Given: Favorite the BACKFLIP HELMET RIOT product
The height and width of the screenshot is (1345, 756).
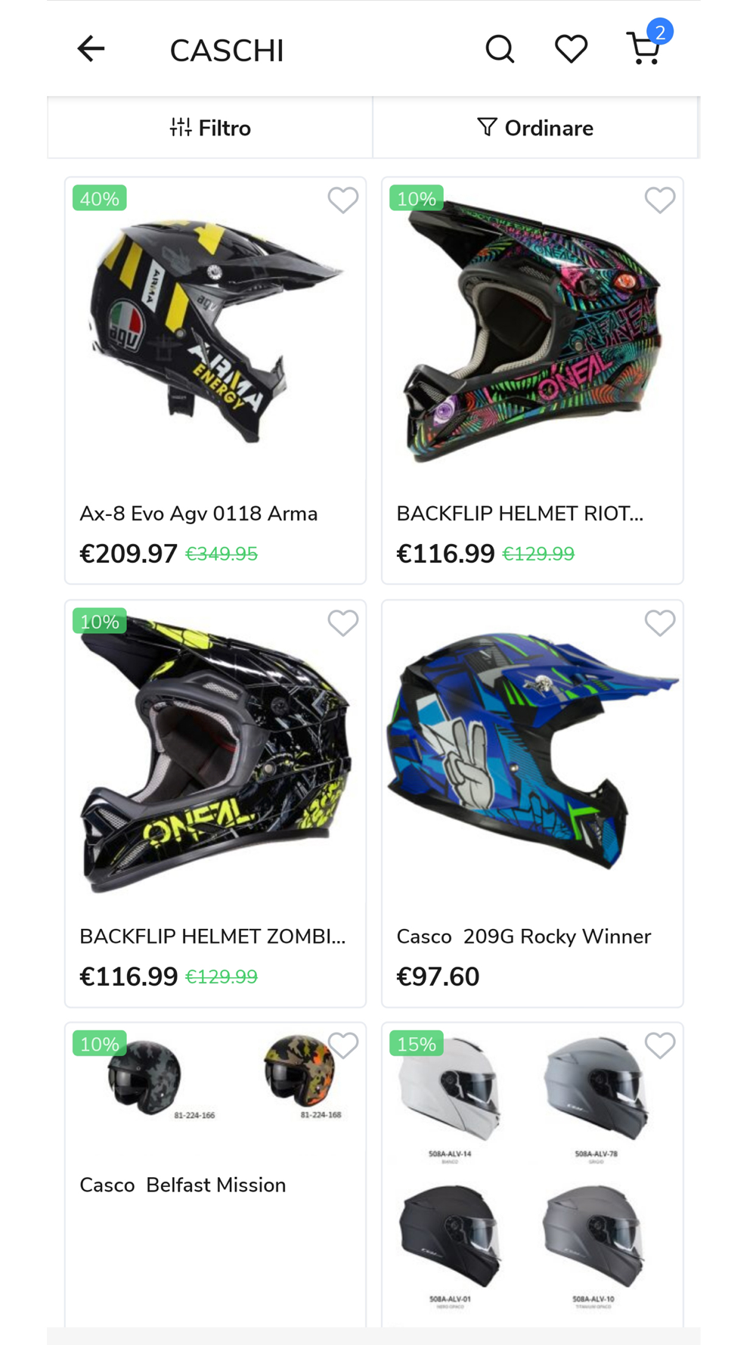Looking at the screenshot, I should [x=659, y=200].
